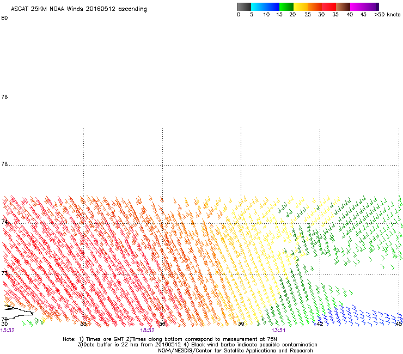The image size is (403, 354).
Task: Click the latitude label '74' on the left axis
Action: click(x=4, y=221)
